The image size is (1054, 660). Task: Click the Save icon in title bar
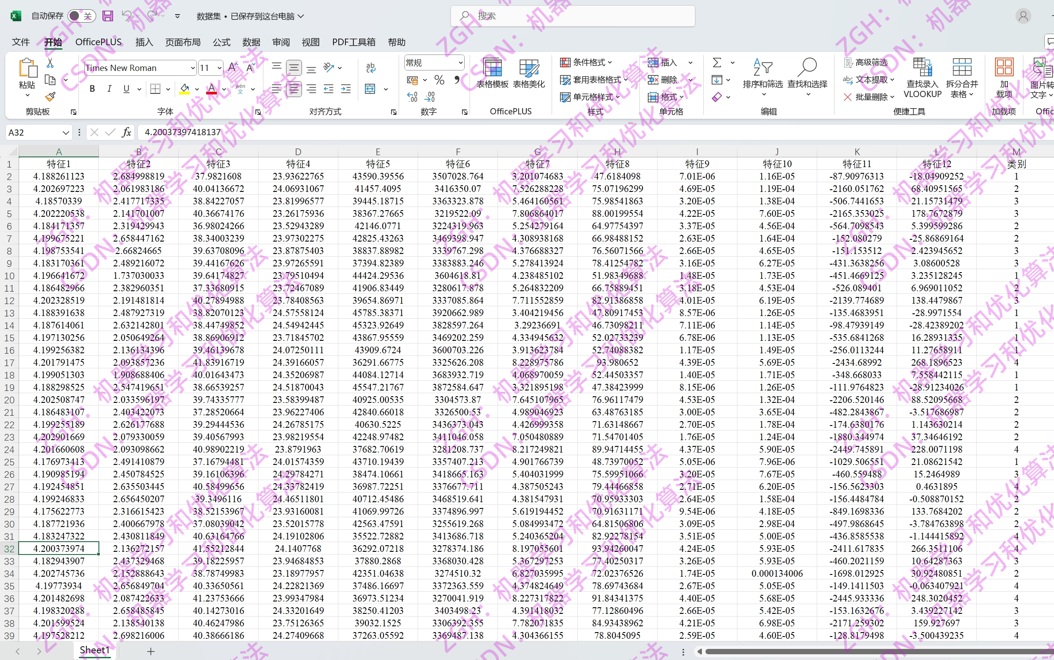click(x=107, y=16)
